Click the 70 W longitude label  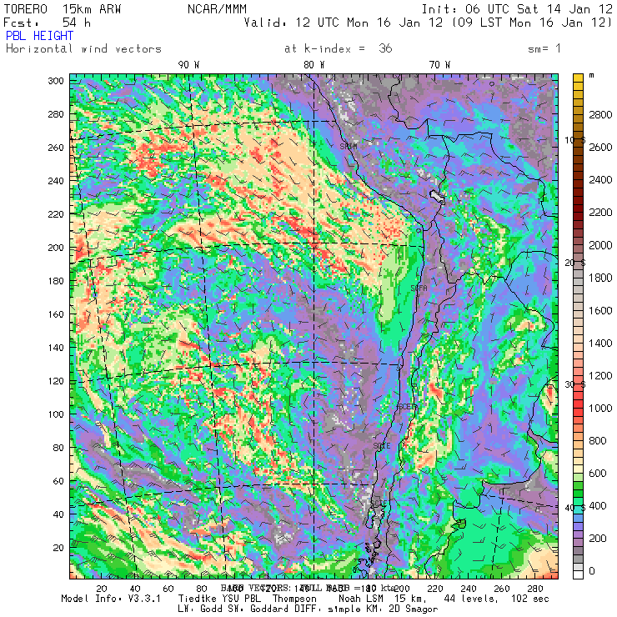pos(439,65)
